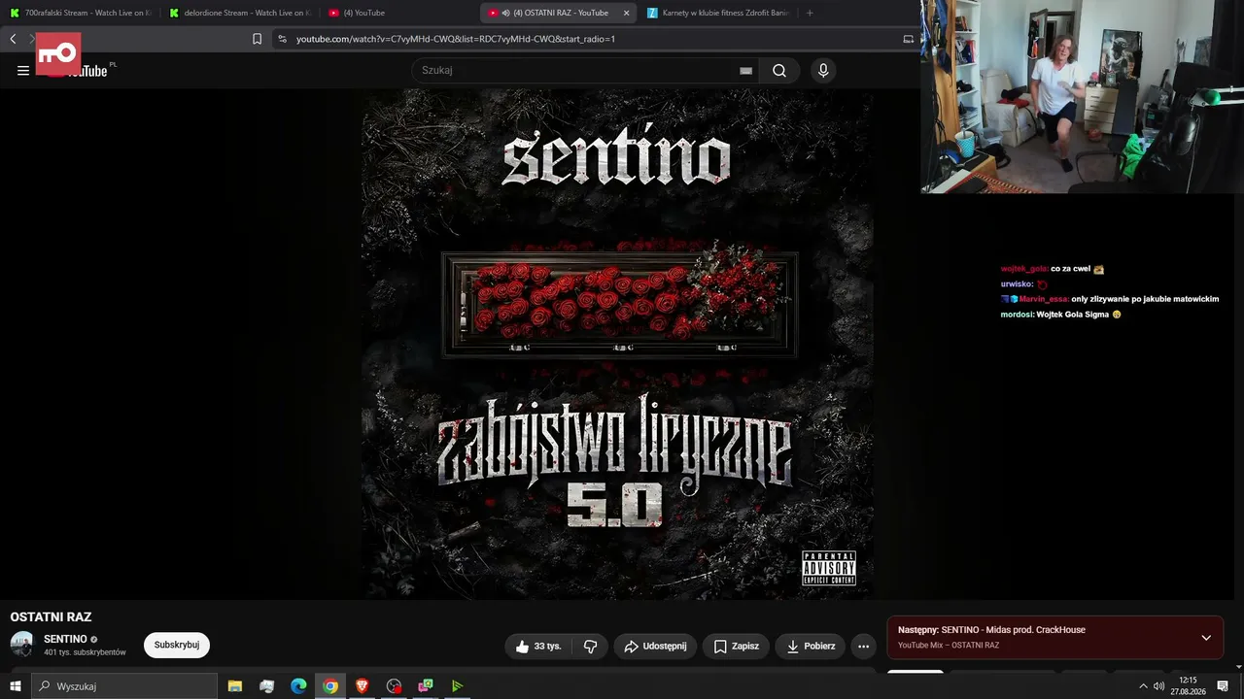Click the Windows Wyszukaj taskbar search box

124,686
